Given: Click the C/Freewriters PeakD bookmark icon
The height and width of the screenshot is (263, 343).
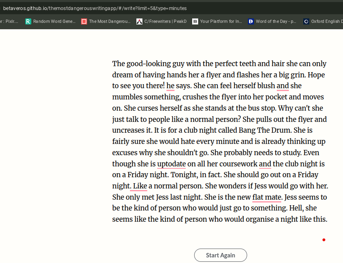Looking at the screenshot, I should click(139, 21).
